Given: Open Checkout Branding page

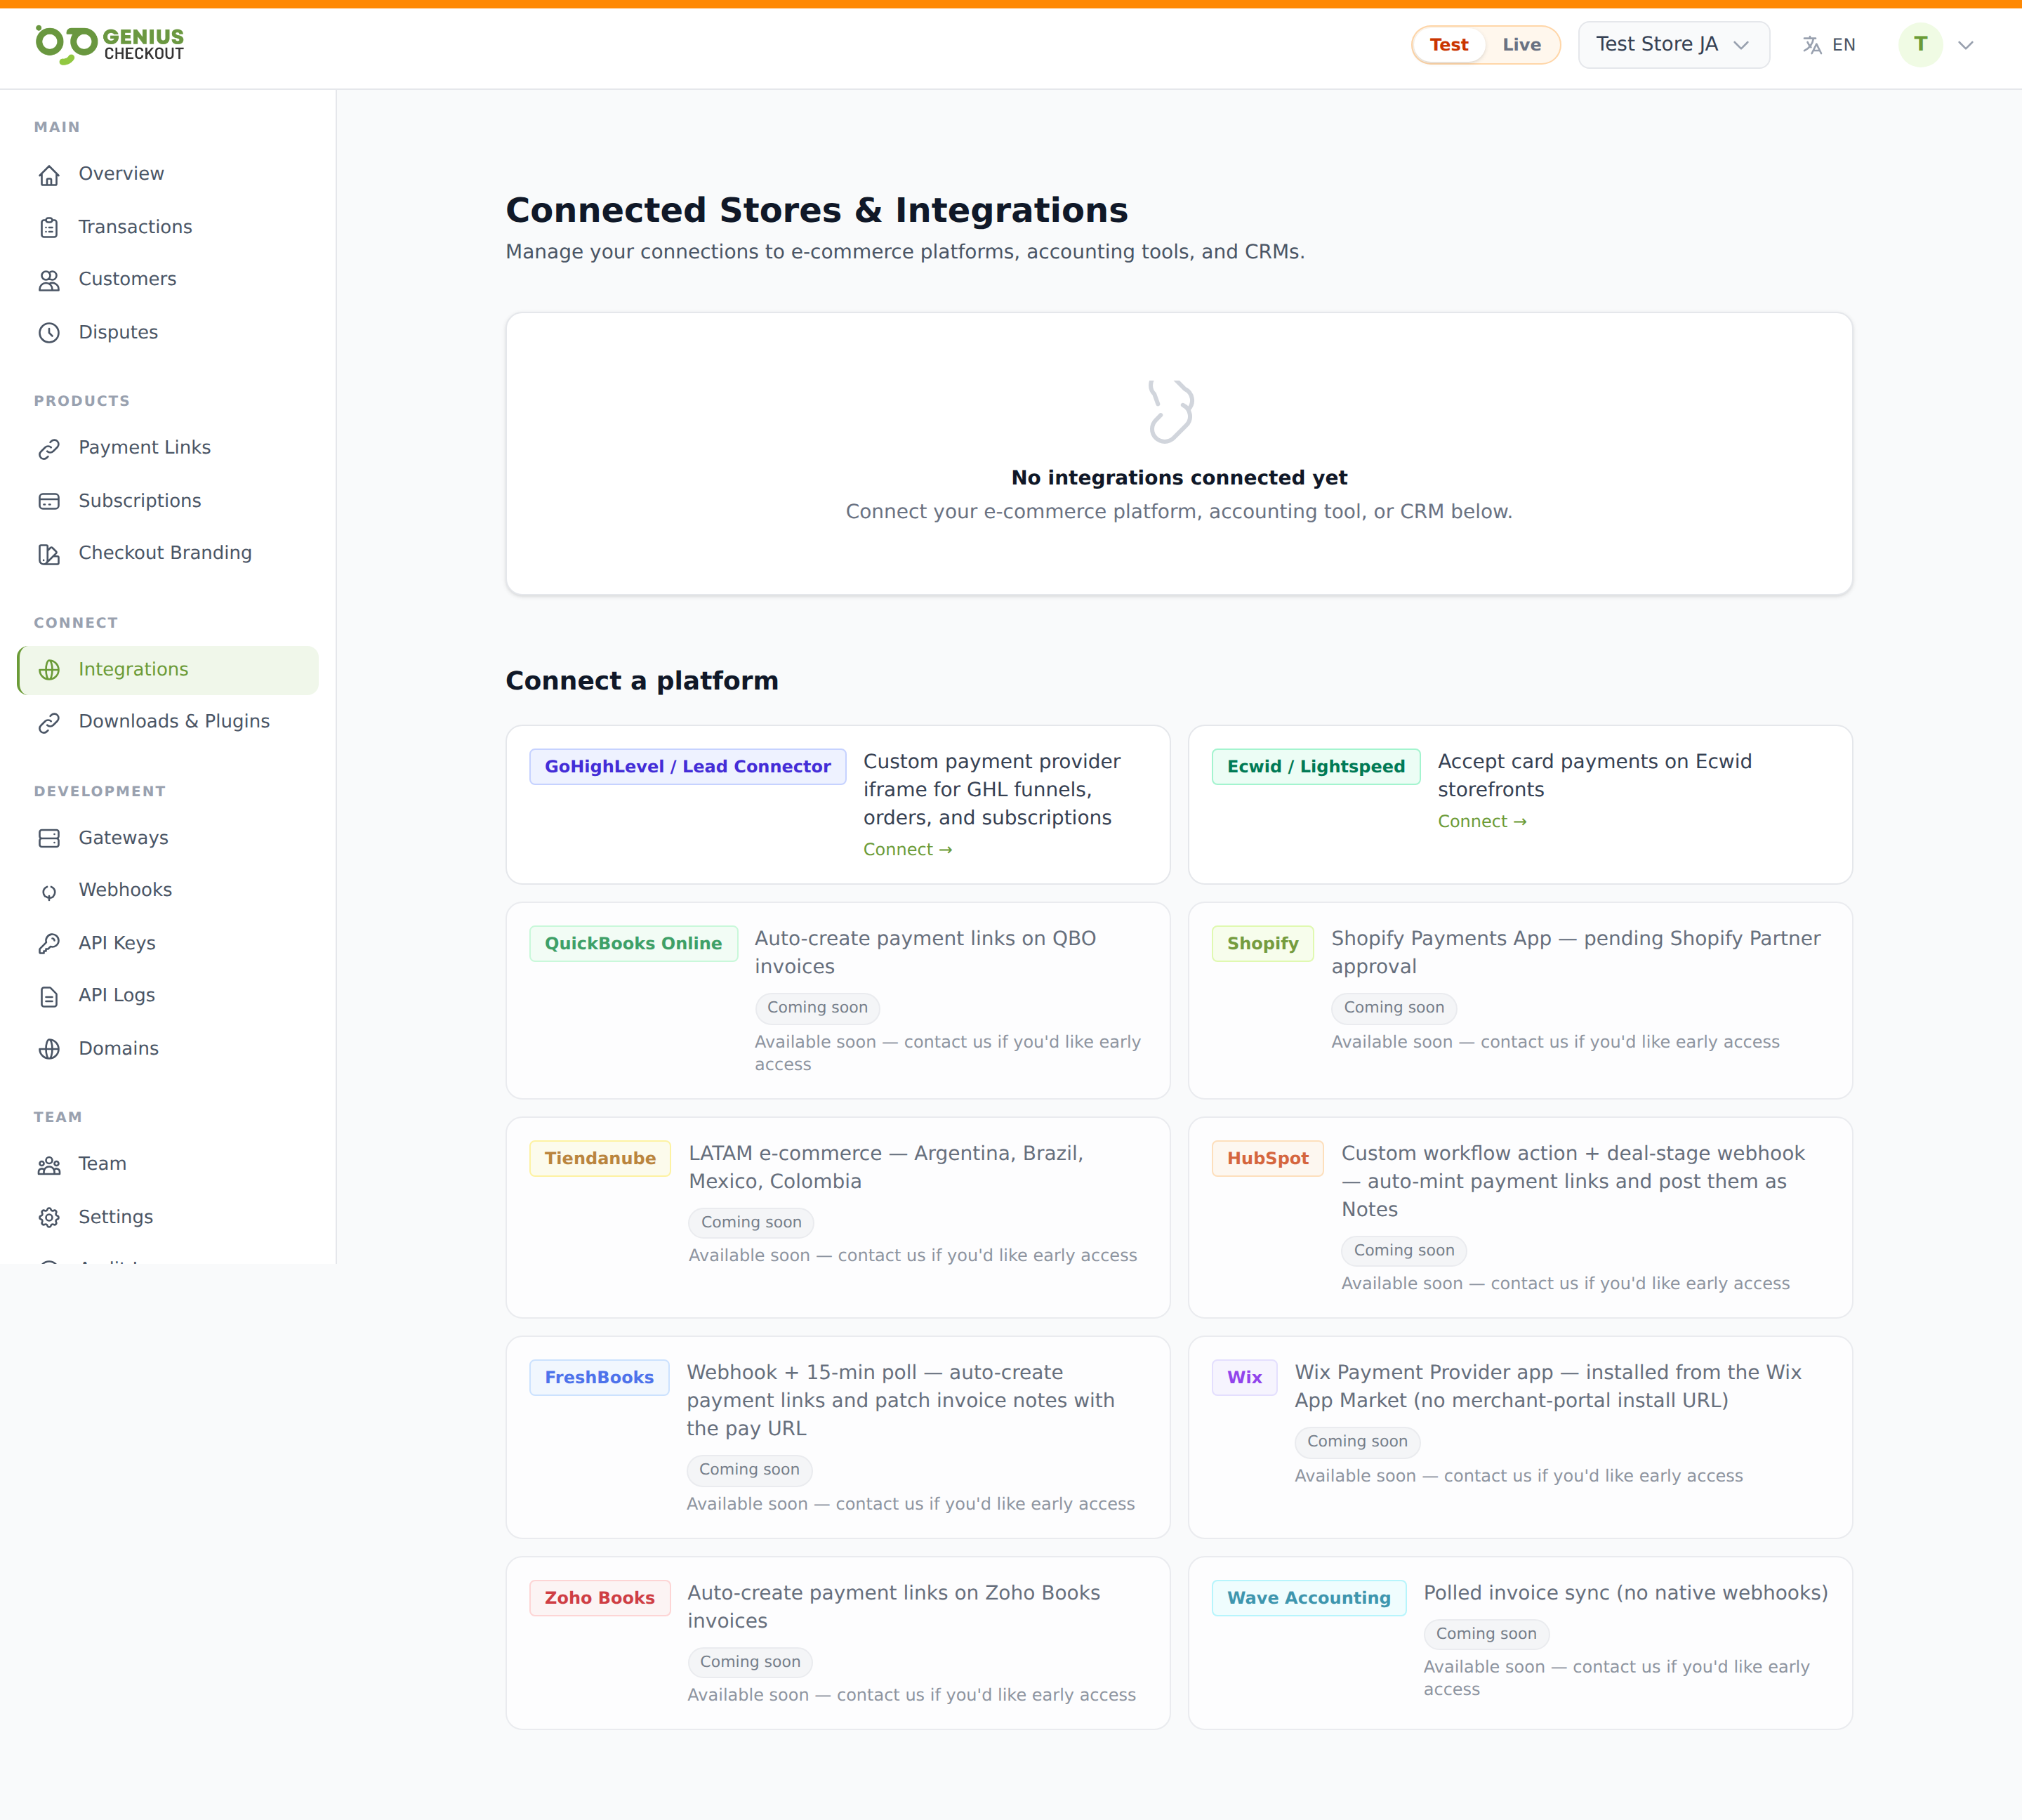Looking at the screenshot, I should [168, 553].
